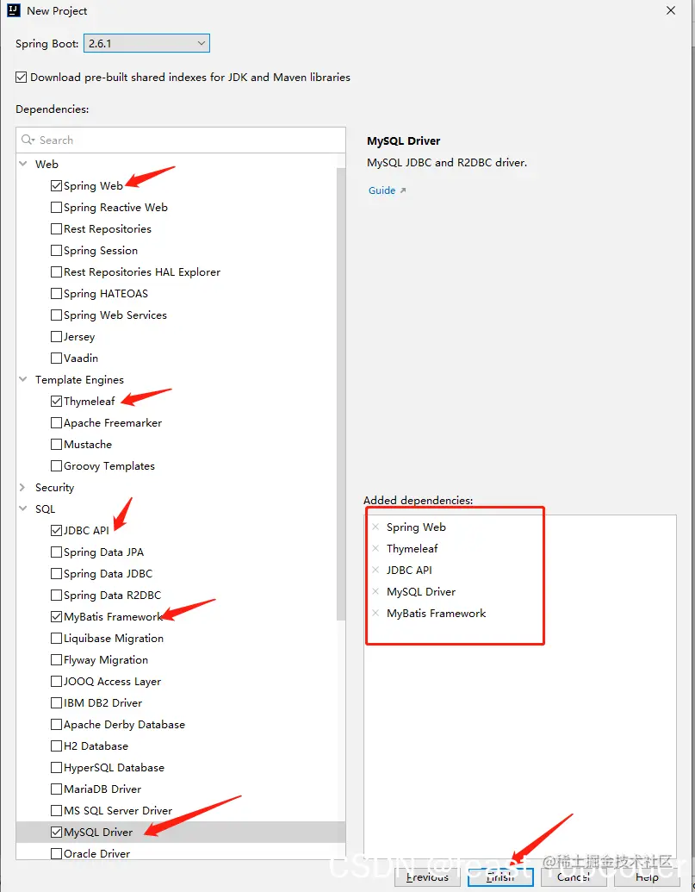Remove MySQL Driver from added dependencies
Screen dimensions: 695x892
pyautogui.click(x=375, y=591)
